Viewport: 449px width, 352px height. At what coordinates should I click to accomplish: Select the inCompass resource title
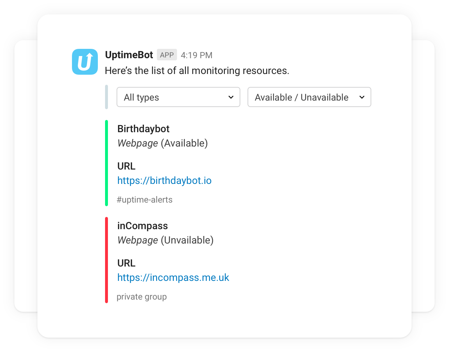[142, 226]
